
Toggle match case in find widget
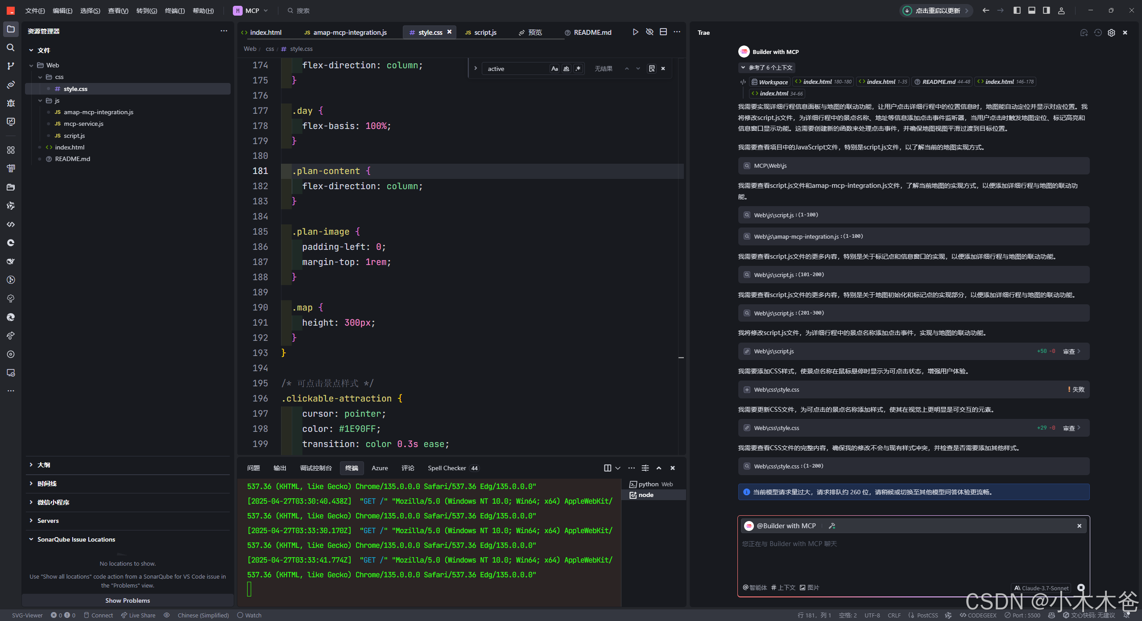pyautogui.click(x=554, y=69)
